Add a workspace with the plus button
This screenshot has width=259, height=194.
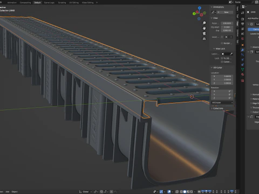click(x=97, y=3)
